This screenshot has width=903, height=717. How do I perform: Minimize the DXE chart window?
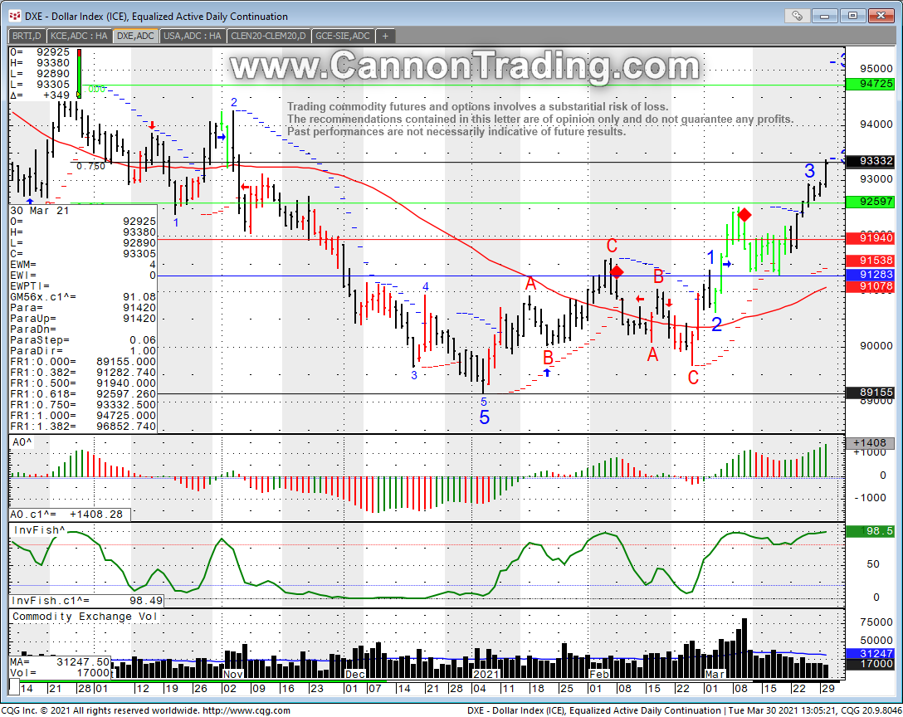pyautogui.click(x=825, y=15)
